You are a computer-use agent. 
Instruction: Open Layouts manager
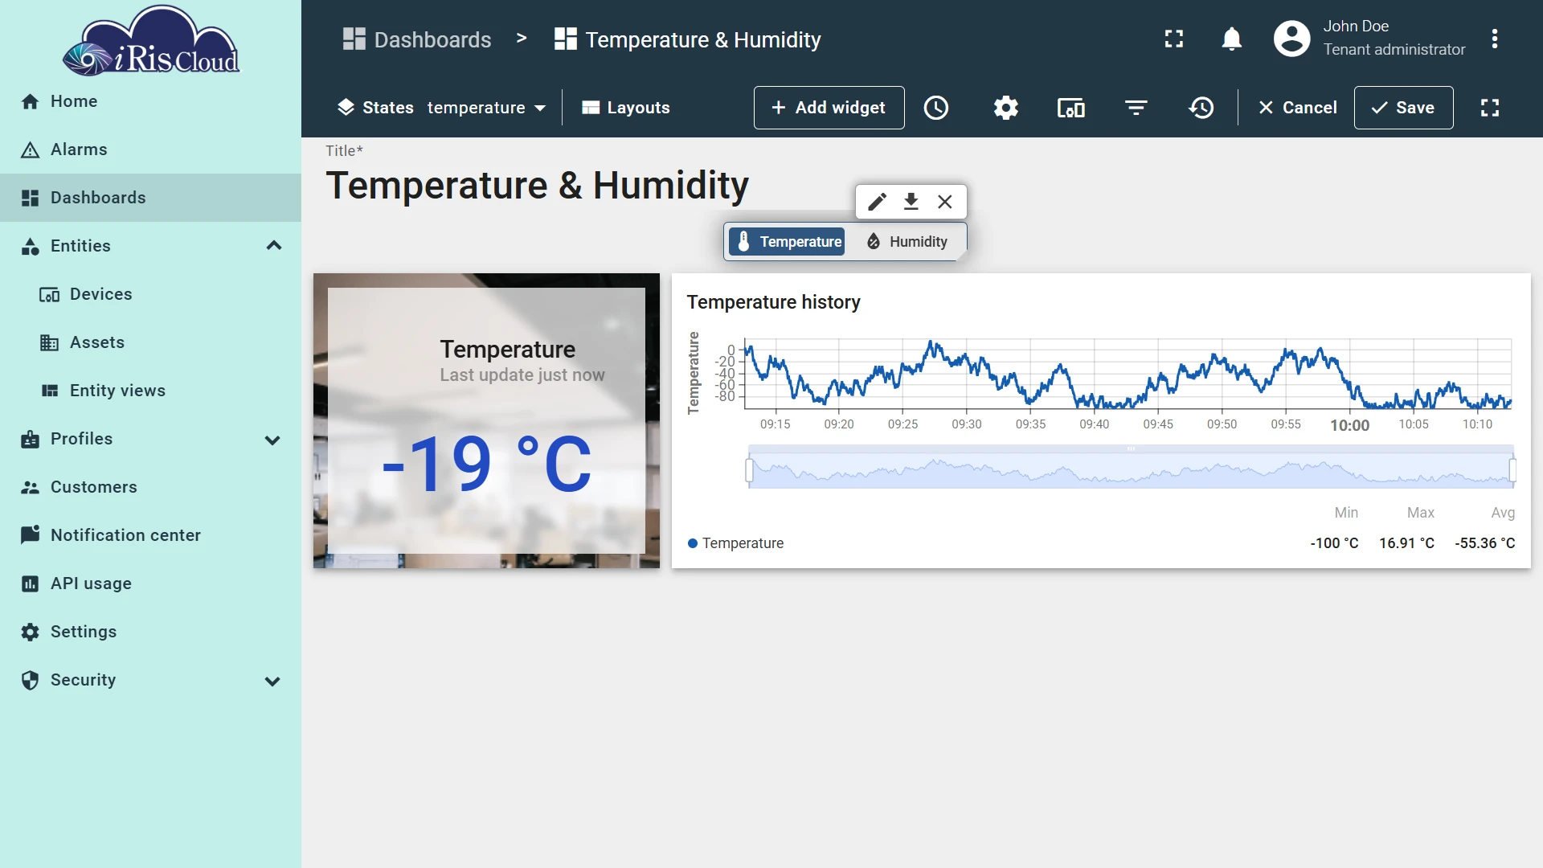click(626, 108)
